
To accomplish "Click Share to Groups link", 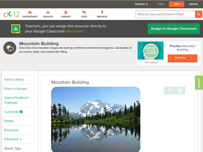I will tap(15, 89).
